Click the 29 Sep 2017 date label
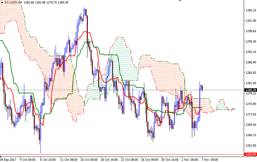The image size is (257, 162). pyautogui.click(x=8, y=159)
